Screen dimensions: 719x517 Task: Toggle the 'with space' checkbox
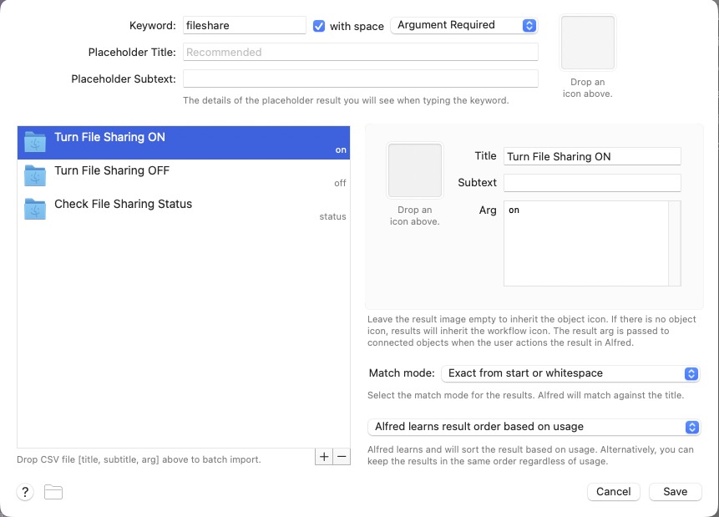(319, 26)
